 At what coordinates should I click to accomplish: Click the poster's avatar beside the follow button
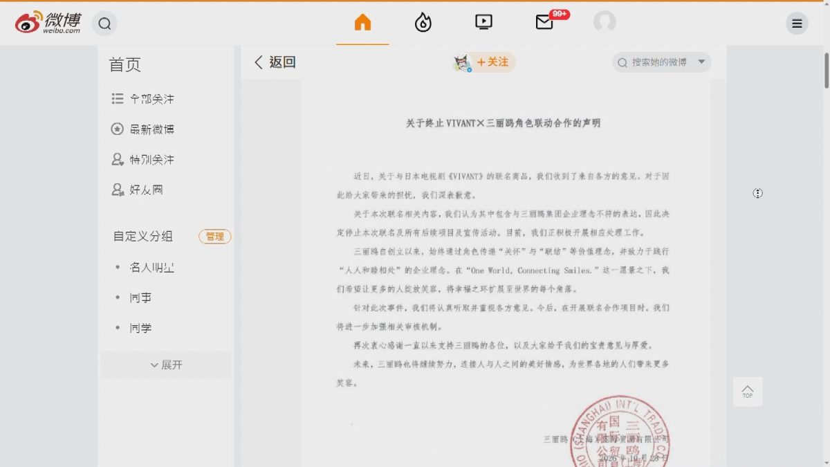[x=462, y=63]
